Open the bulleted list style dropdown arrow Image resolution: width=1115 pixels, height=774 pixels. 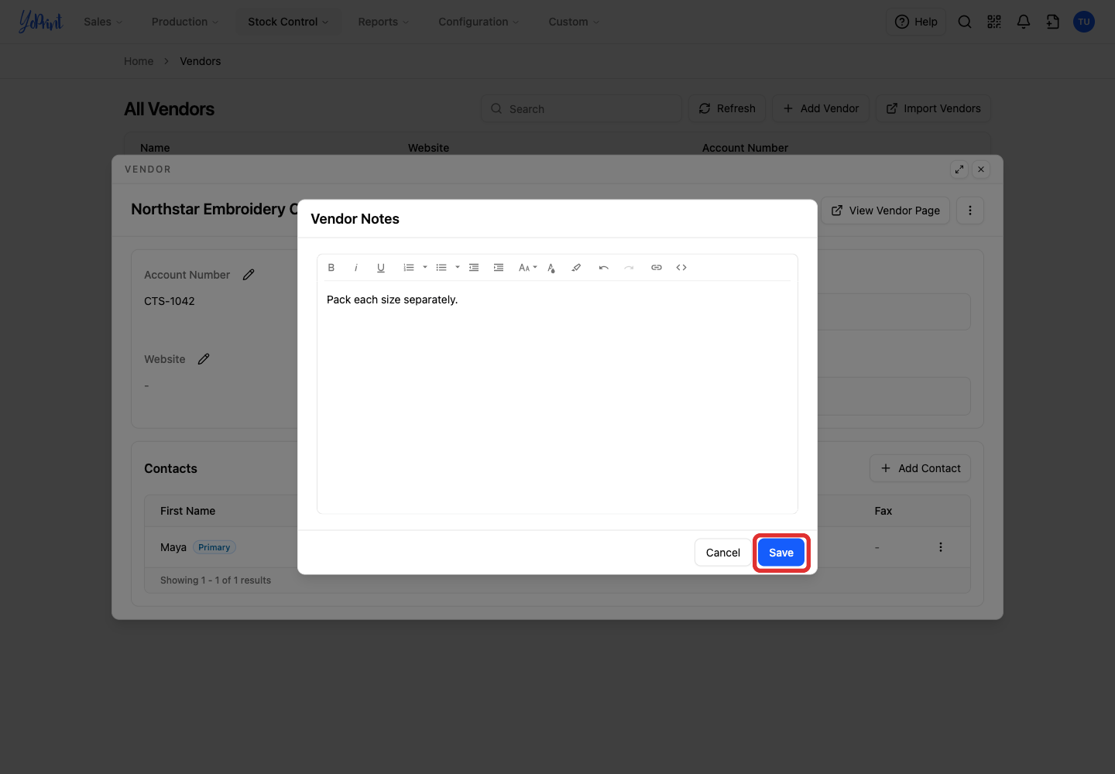point(458,268)
